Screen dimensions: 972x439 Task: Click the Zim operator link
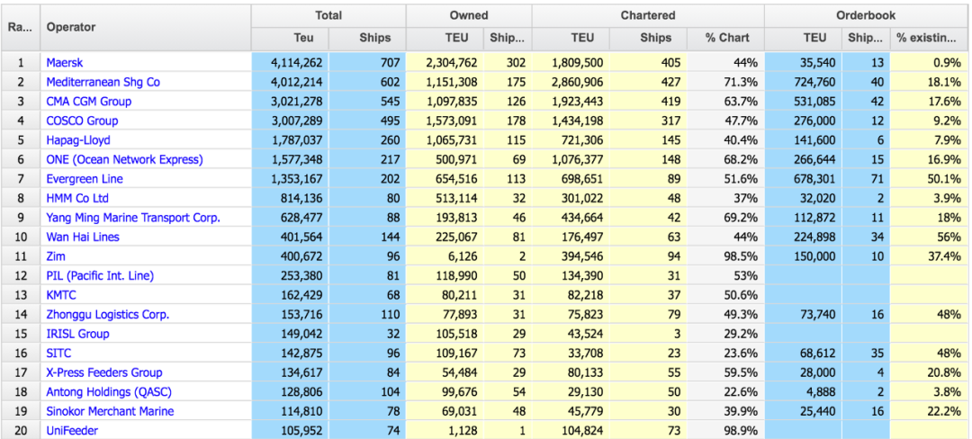(x=56, y=256)
